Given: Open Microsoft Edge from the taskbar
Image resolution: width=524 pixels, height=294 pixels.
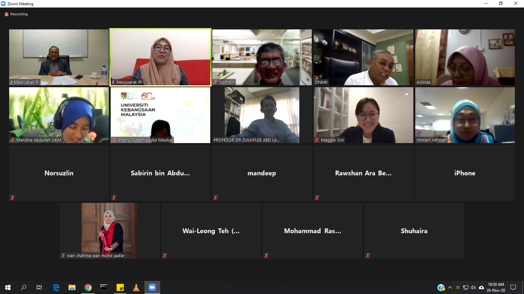Looking at the screenshot, I should point(56,287).
